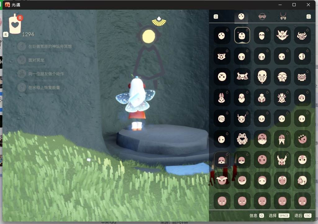Equip the horned oni demon mask
Viewport: 318px width, 224px height.
302,35
